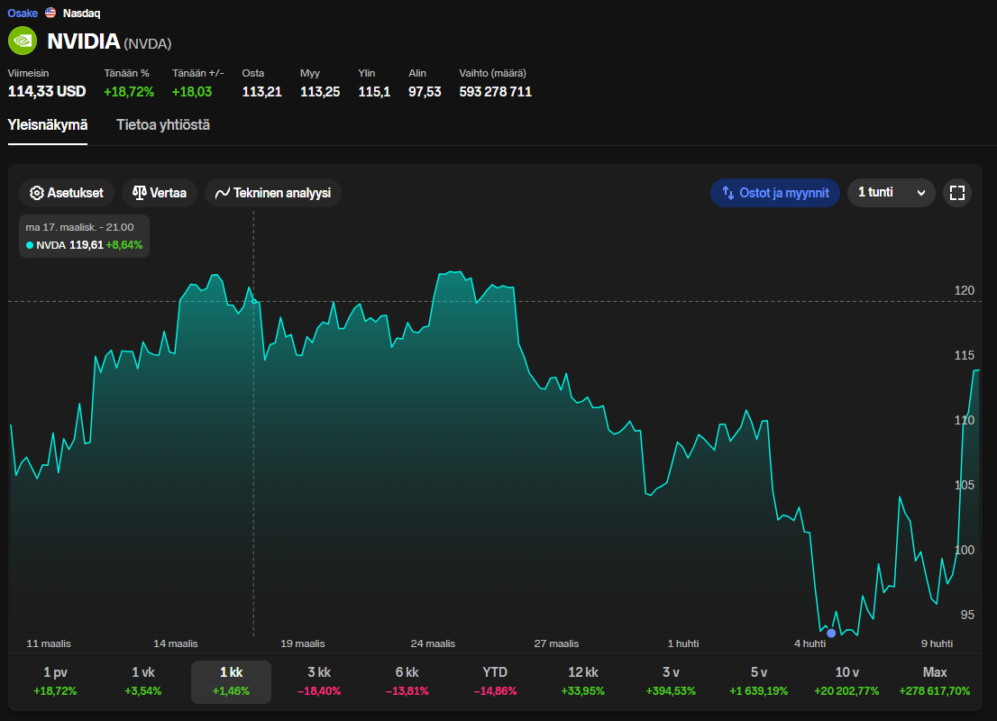This screenshot has width=997, height=721.
Task: Click the 95 price axis label
Action: point(967,615)
